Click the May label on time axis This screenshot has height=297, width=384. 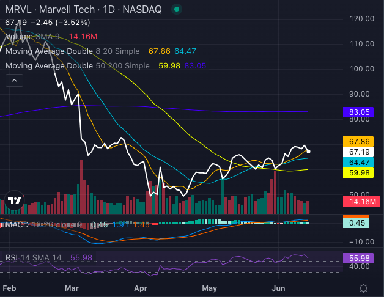point(209,288)
